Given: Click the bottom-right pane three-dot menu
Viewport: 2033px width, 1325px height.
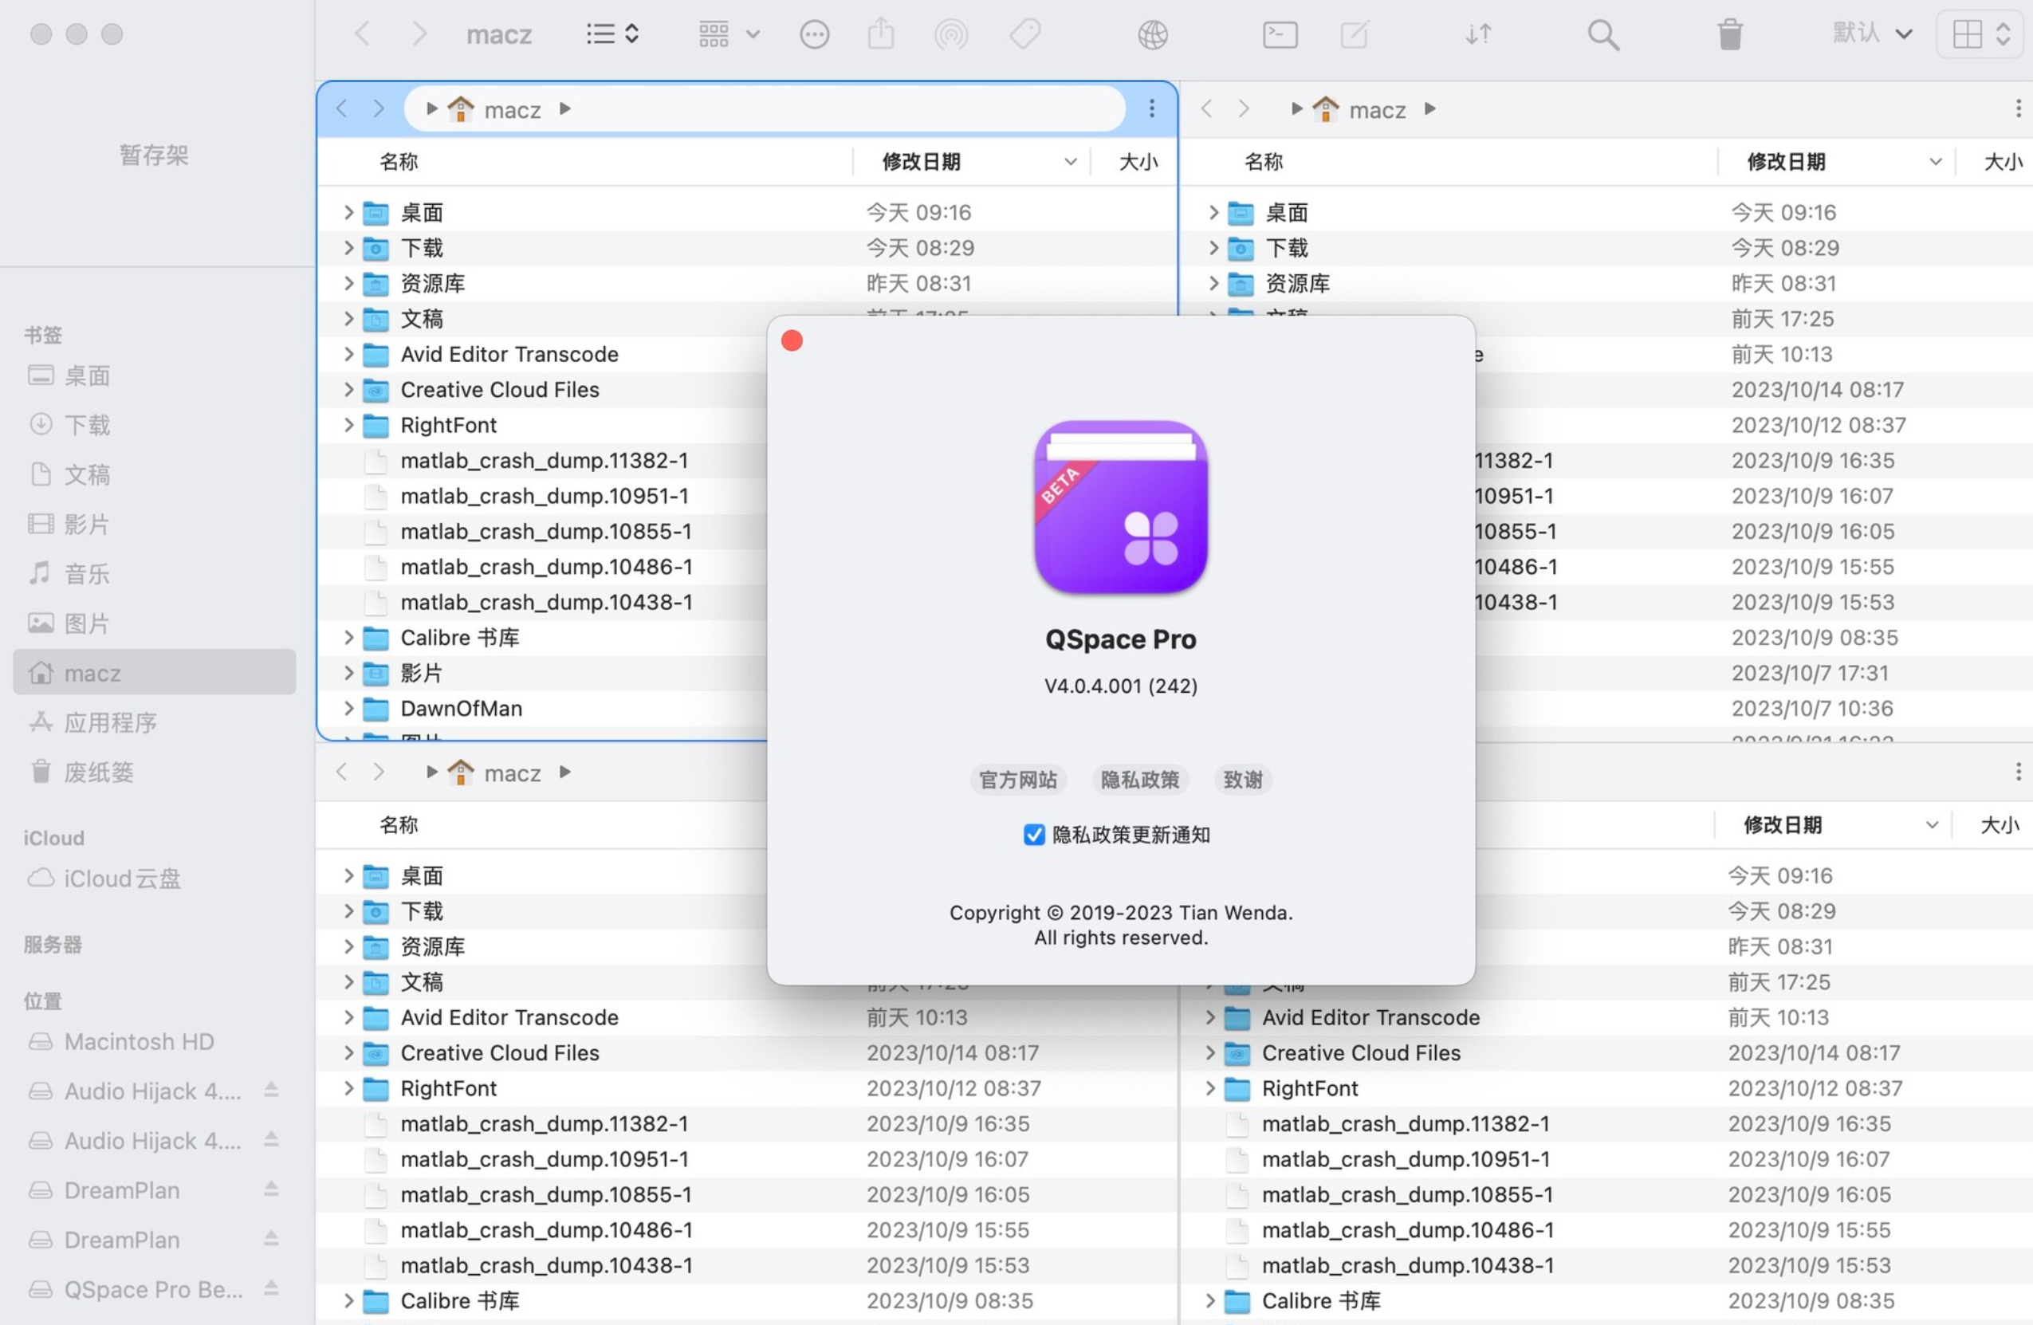Looking at the screenshot, I should (x=2018, y=773).
